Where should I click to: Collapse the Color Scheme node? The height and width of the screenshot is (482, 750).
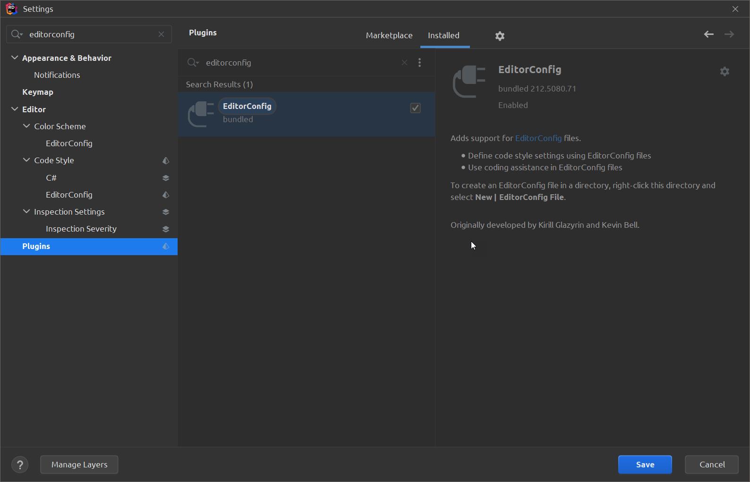tap(26, 126)
